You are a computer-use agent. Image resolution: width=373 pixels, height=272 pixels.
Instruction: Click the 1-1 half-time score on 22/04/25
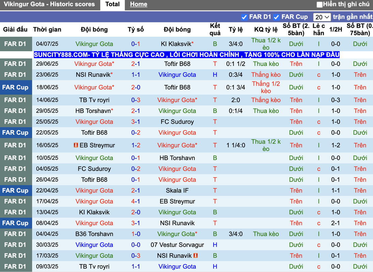point(336,191)
